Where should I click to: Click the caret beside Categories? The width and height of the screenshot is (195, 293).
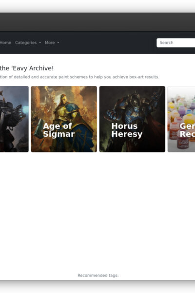pyautogui.click(x=40, y=42)
